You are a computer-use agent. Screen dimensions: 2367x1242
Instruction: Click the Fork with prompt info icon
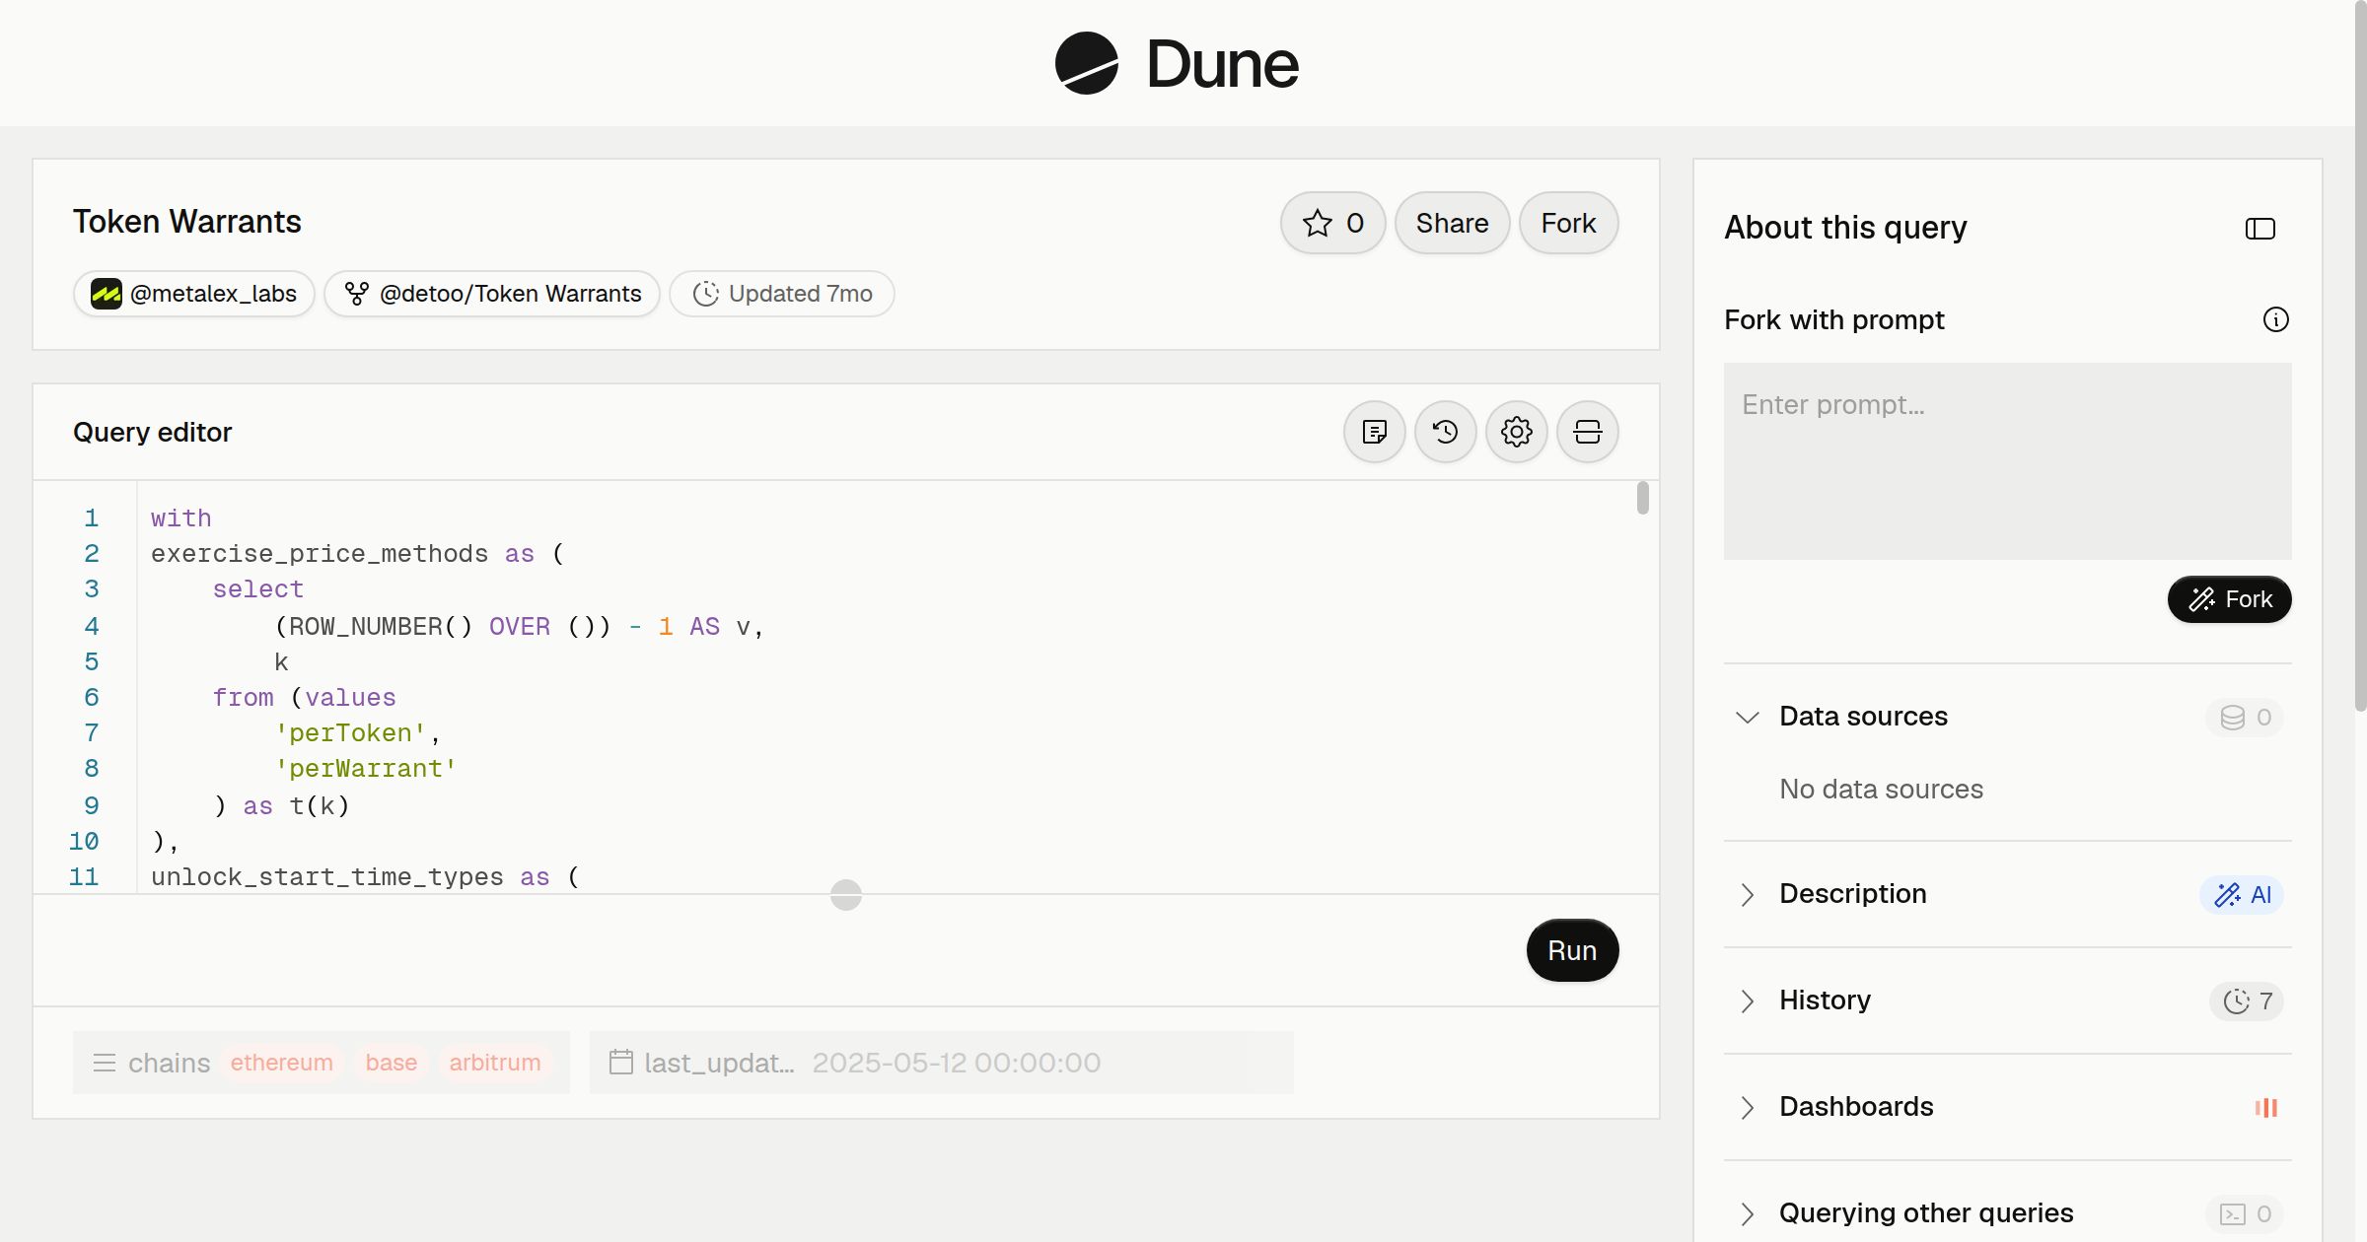(2275, 319)
